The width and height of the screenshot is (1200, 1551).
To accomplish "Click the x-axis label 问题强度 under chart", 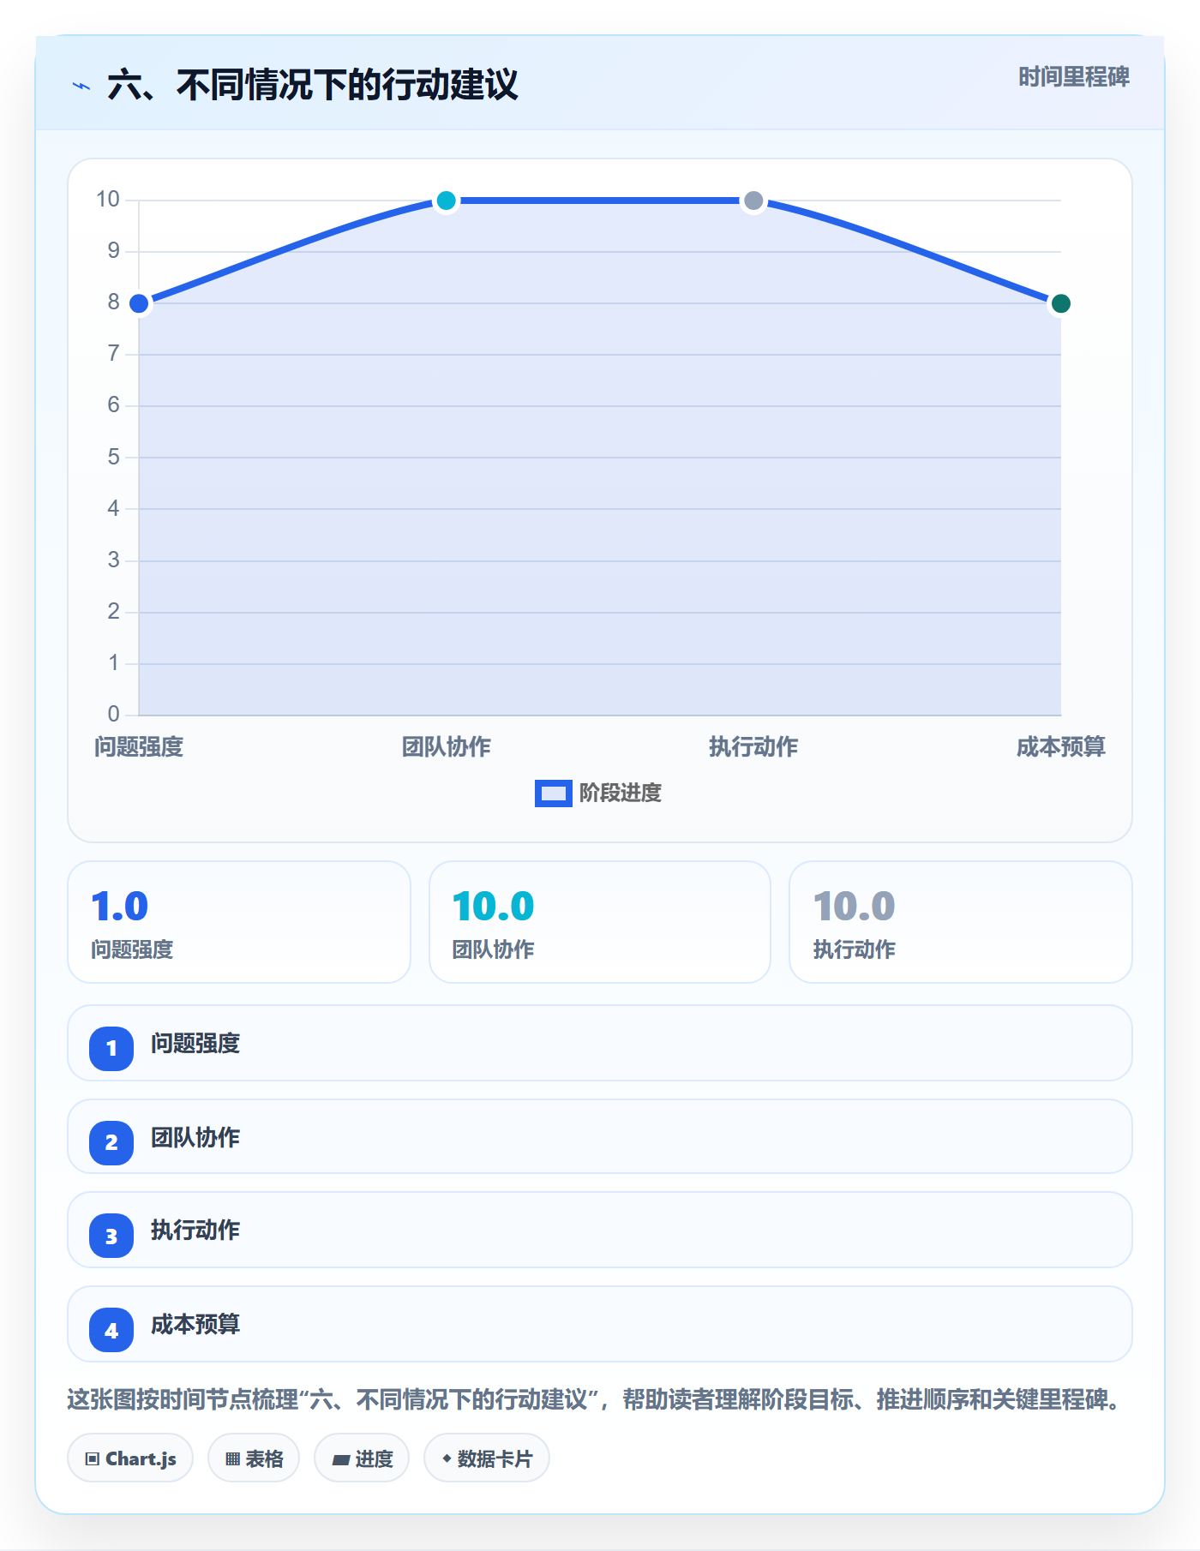I will coord(139,747).
